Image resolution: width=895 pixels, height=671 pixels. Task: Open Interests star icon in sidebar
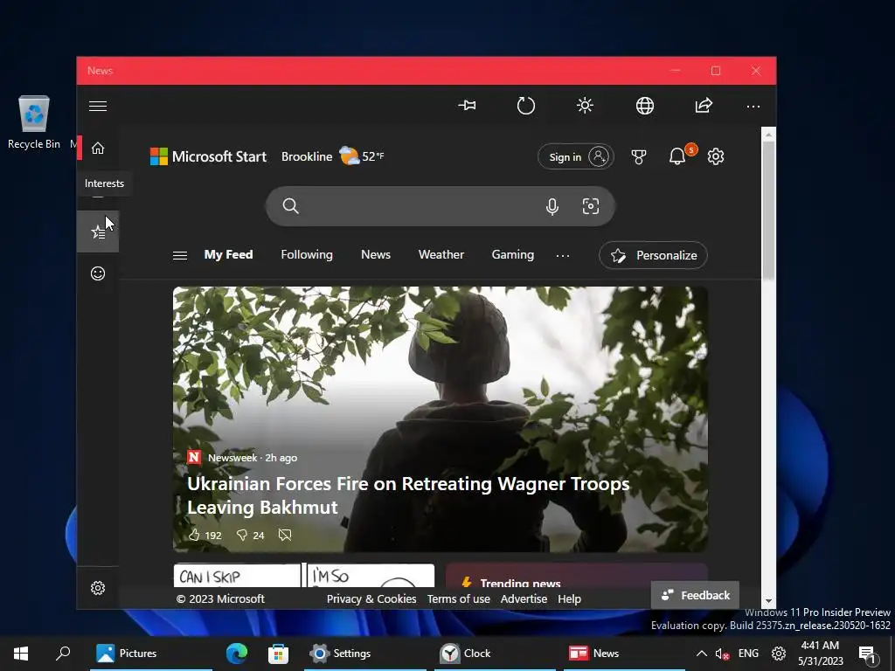tap(98, 232)
